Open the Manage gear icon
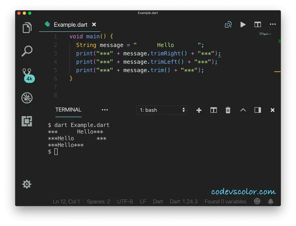296x226 pixels. pos(27,184)
